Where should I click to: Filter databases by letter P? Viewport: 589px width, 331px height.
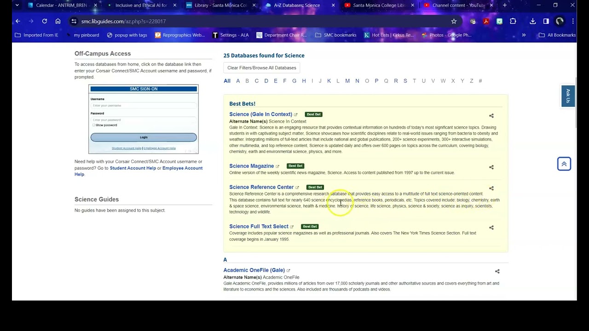pyautogui.click(x=376, y=81)
